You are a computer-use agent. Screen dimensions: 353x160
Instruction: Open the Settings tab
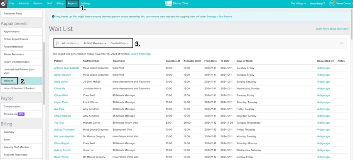(x=86, y=4)
